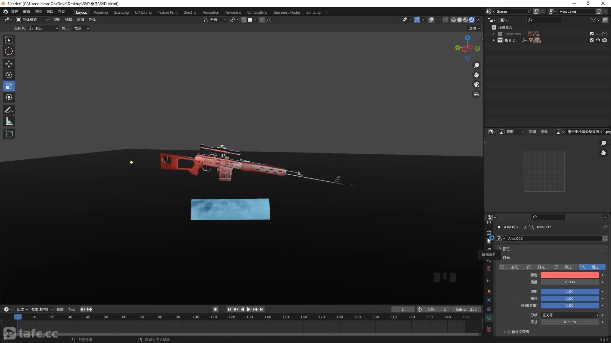611x343 pixels.
Task: Open the 选项 options dropdown
Action: click(474, 28)
